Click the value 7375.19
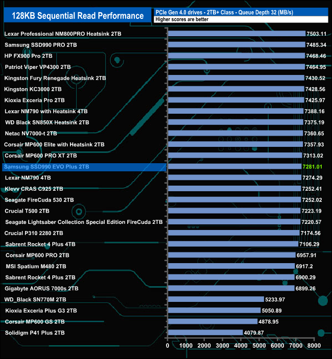 [x=314, y=122]
